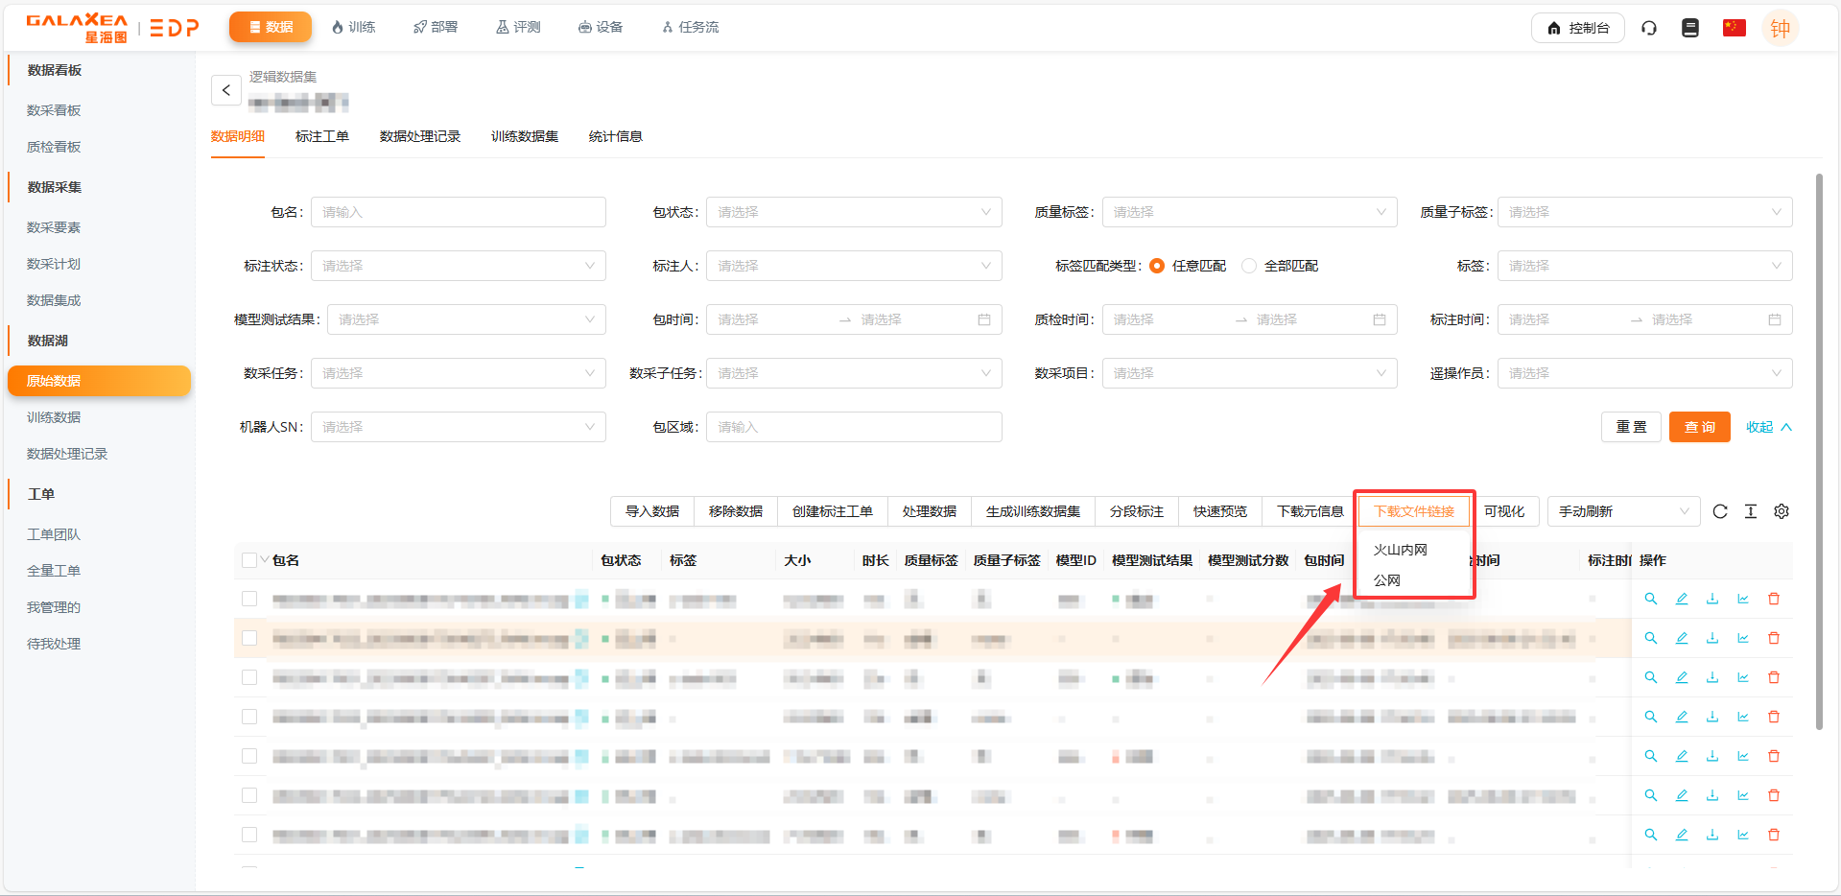The height and width of the screenshot is (896, 1841).
Task: Click the refresh icon above the table
Action: tap(1719, 511)
